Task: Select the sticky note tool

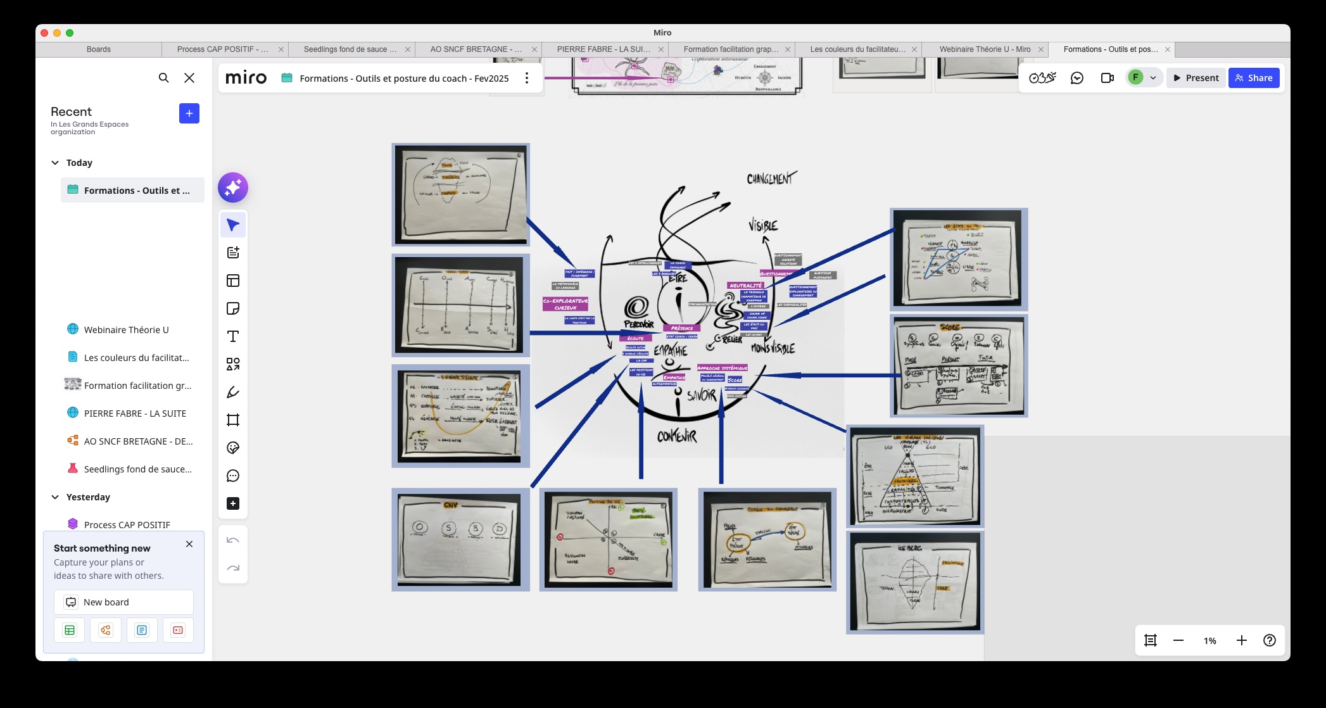Action: pos(233,308)
